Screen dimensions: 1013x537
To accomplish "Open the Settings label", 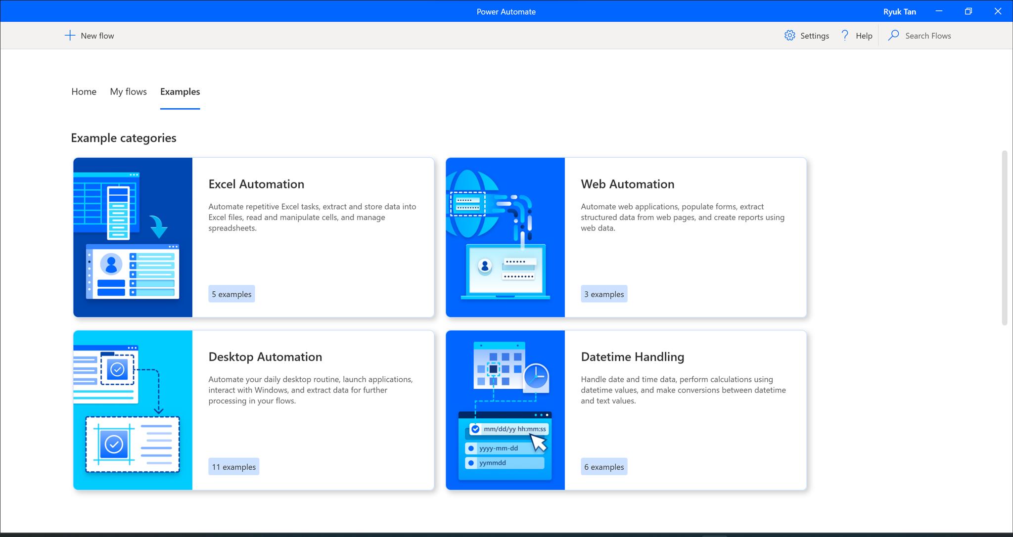I will (x=815, y=36).
